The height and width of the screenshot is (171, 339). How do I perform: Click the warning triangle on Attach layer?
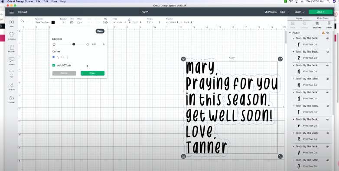point(323,33)
